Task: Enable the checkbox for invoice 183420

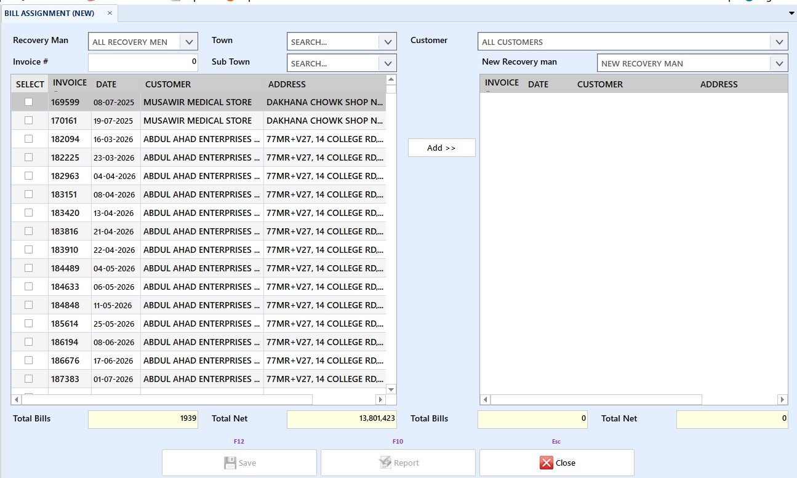Action: (x=28, y=213)
